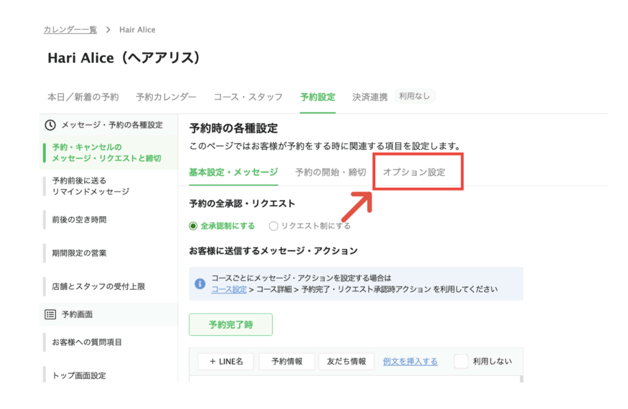The height and width of the screenshot is (409, 628).
Task: Click the list icon next to 予約画面
Action: (x=50, y=314)
